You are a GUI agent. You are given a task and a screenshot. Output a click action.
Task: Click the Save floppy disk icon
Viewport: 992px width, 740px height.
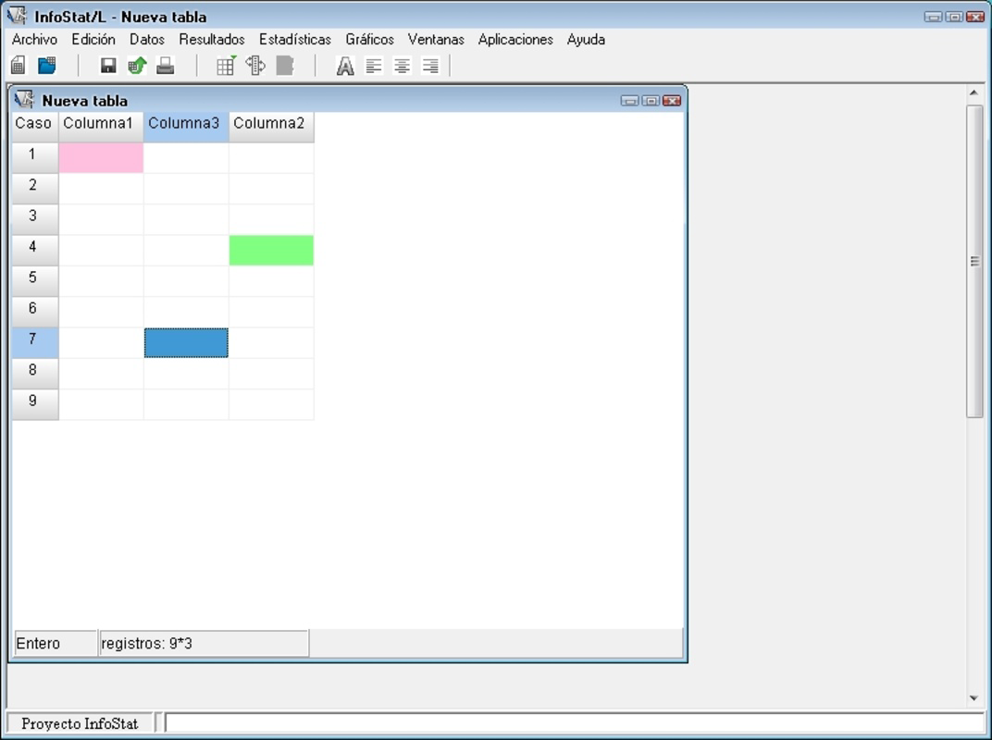point(108,65)
